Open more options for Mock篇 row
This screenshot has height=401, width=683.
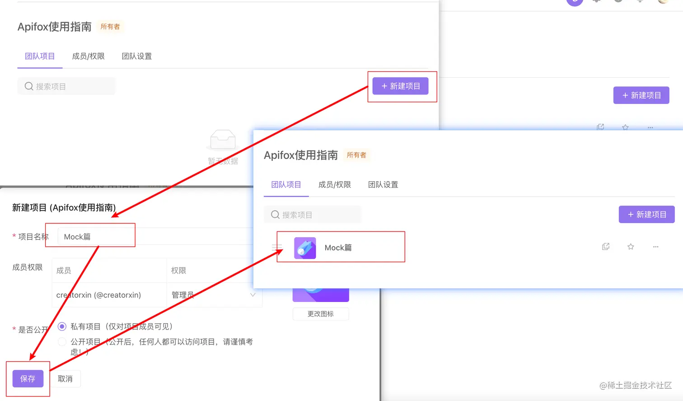(655, 246)
